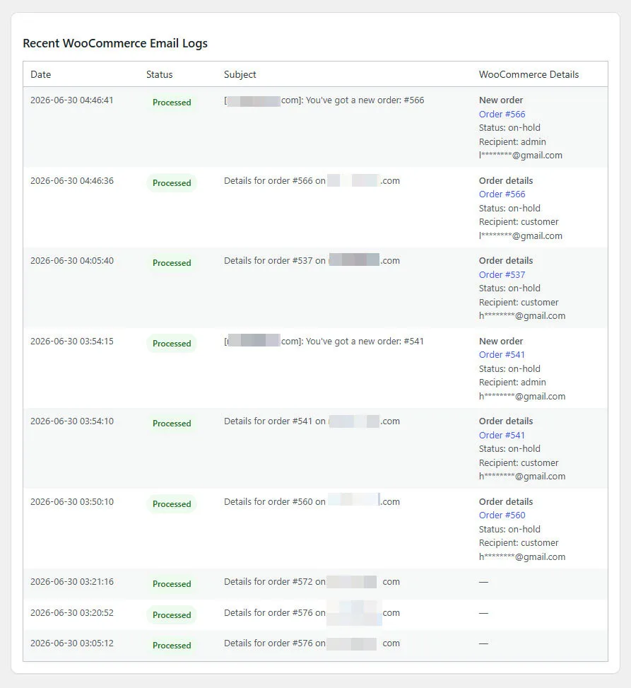The width and height of the screenshot is (631, 688).
Task: Click masked gmail address in order #560 row
Action: pos(521,556)
